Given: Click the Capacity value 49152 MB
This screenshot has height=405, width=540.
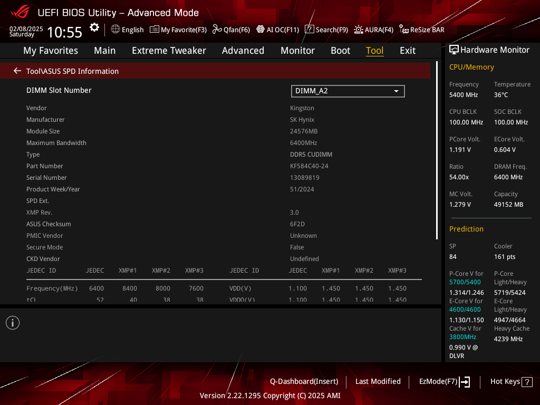Looking at the screenshot, I should [508, 204].
